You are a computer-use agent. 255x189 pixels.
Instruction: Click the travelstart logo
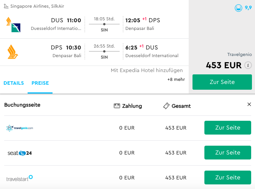(x=20, y=178)
